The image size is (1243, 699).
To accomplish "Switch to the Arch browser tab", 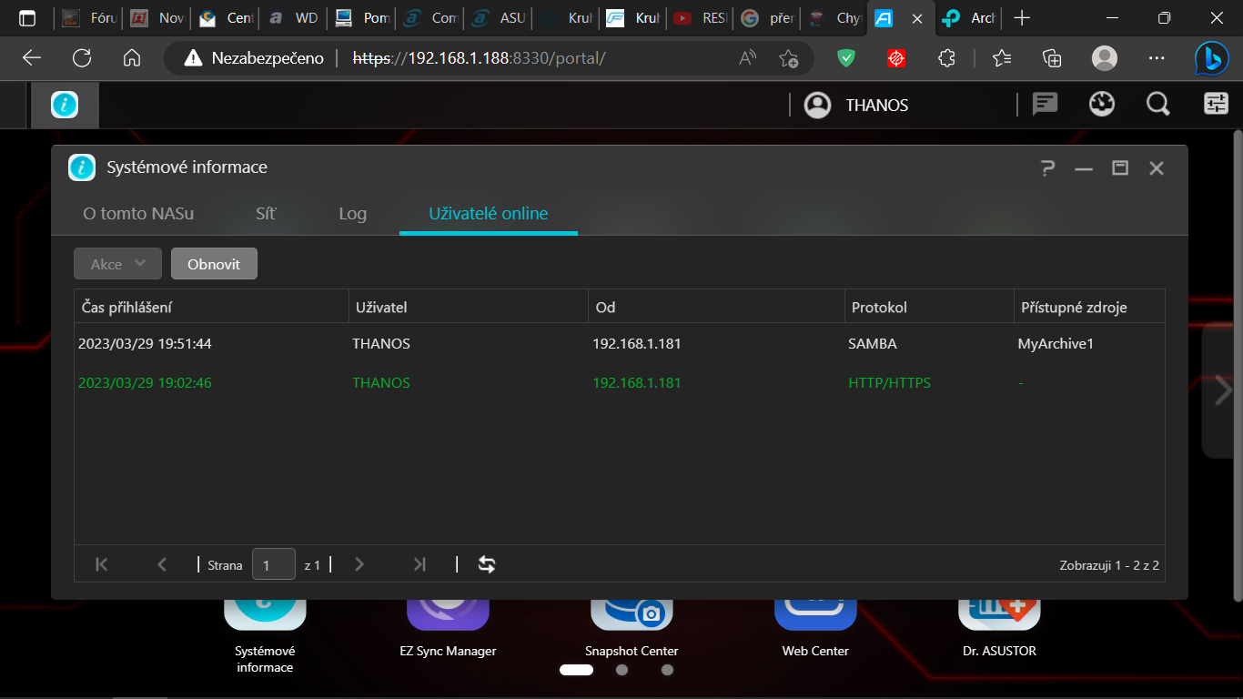I will [970, 18].
